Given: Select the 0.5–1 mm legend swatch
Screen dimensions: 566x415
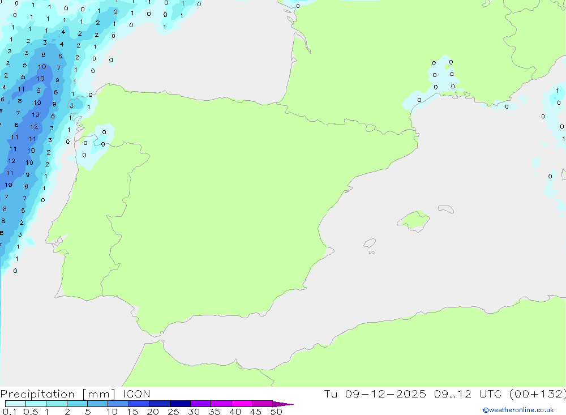Looking at the screenshot, I should [36, 404].
